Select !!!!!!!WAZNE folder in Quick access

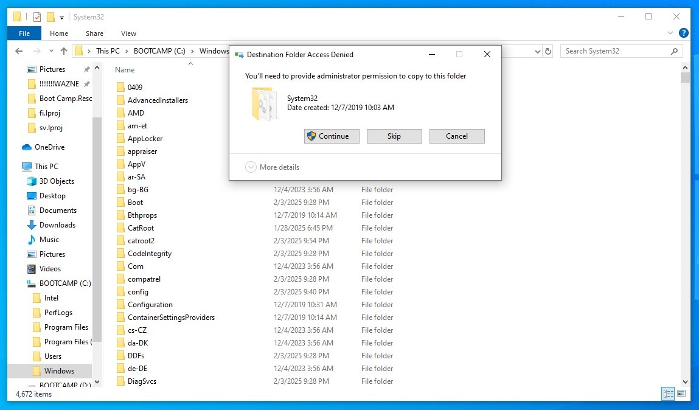59,84
